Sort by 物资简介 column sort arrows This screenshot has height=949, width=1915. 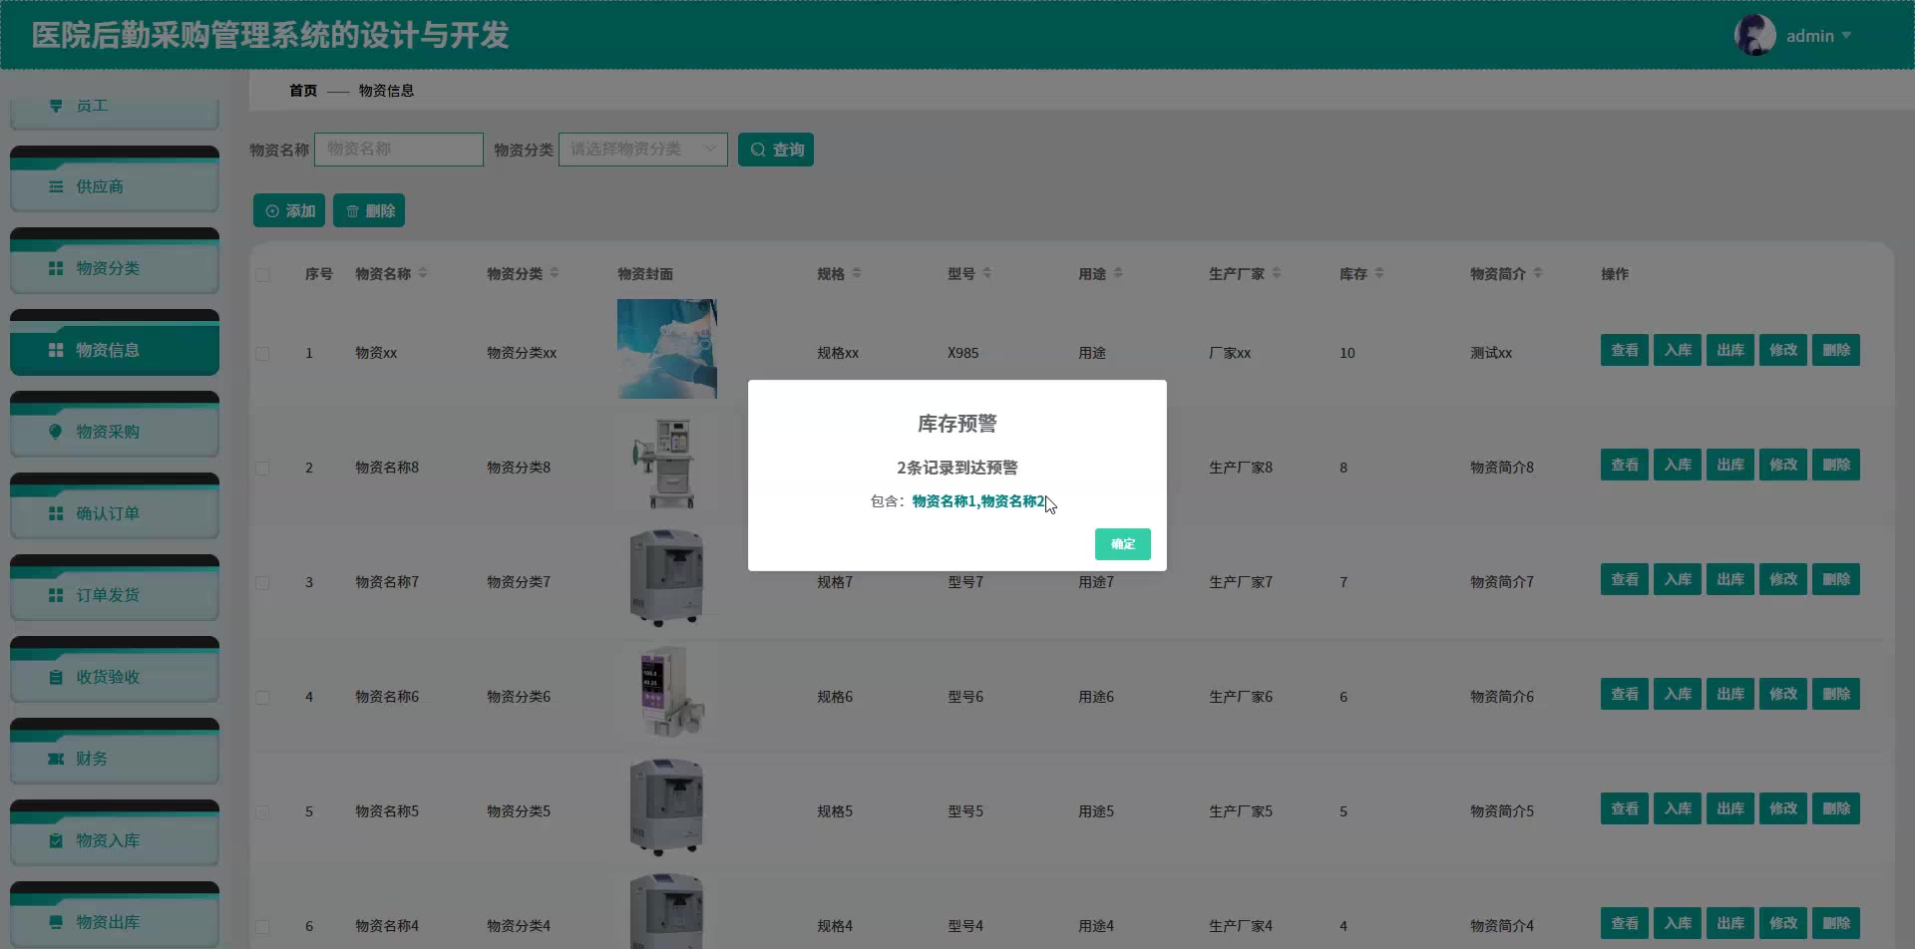coord(1538,273)
